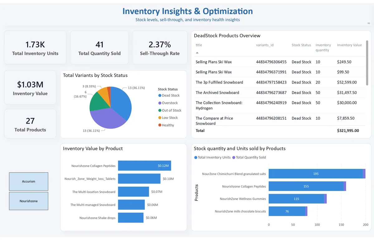Select variant ID 44834796371991 cell
Screen dimensions: 374x240
(271, 72)
